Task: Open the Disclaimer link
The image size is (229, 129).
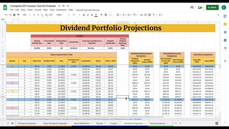Action: point(137,119)
